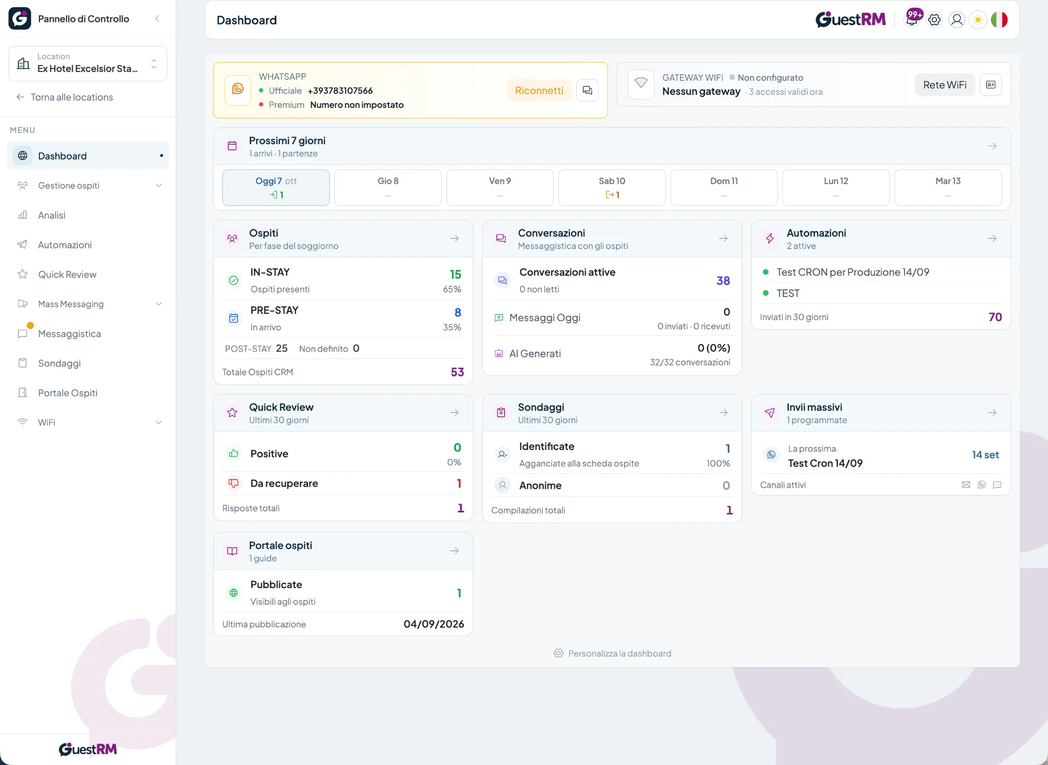Select the Sab 10 day tab
Image resolution: width=1048 pixels, height=765 pixels.
tap(612, 188)
